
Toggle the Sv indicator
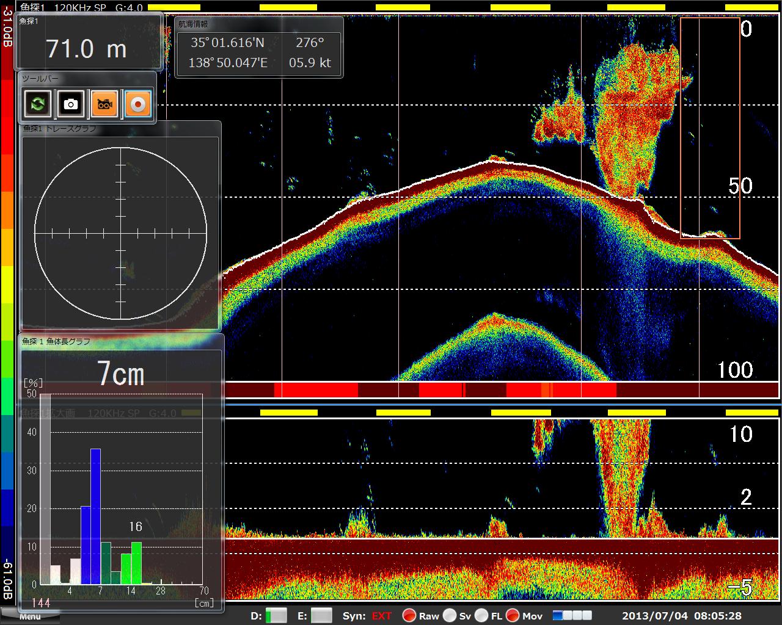(x=450, y=615)
